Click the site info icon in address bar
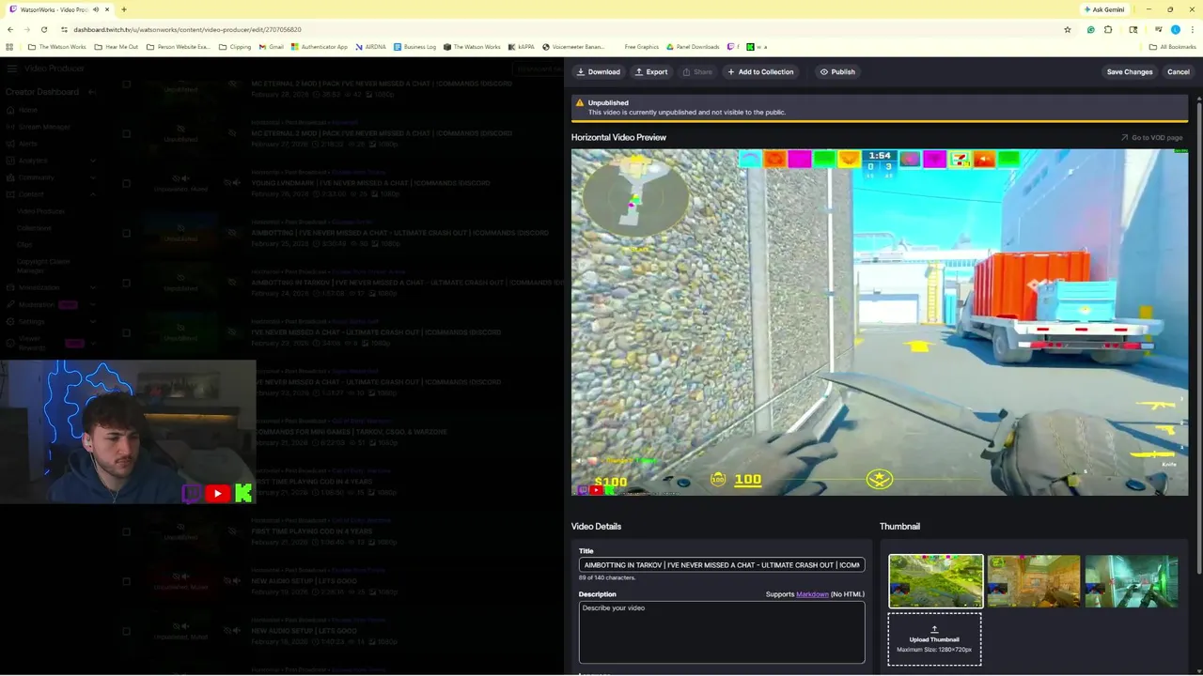This screenshot has height=676, width=1203. (x=64, y=29)
